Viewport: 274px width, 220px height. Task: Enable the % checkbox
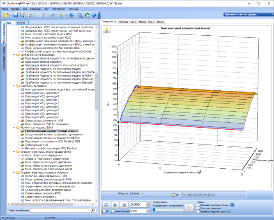coord(104,211)
